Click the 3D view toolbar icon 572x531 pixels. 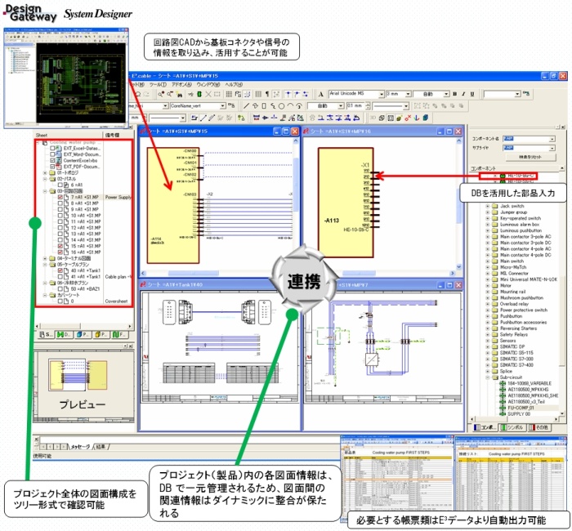[373, 118]
